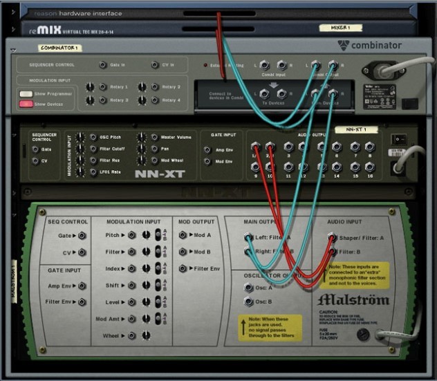Screen dimensions: 437x381
Task: Click NN-XT audio output jack 16
Action: (x=370, y=167)
